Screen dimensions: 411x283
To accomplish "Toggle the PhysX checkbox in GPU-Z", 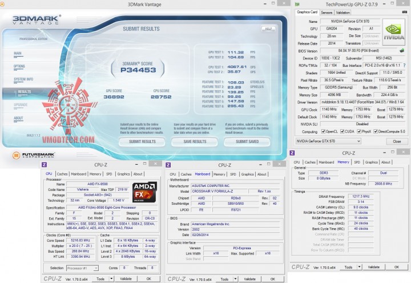I will tap(359, 131).
